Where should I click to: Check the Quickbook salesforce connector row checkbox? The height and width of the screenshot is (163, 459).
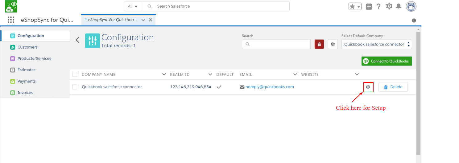75,87
